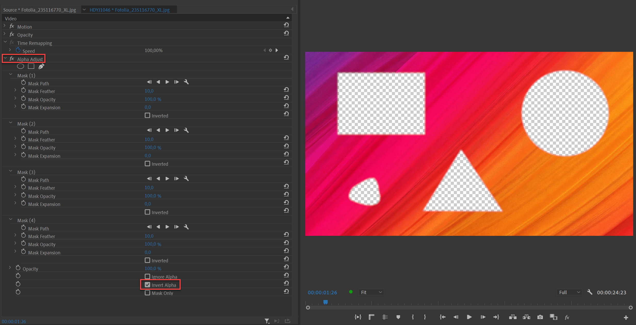Add a marker at the playhead
636x325 pixels.
[398, 317]
